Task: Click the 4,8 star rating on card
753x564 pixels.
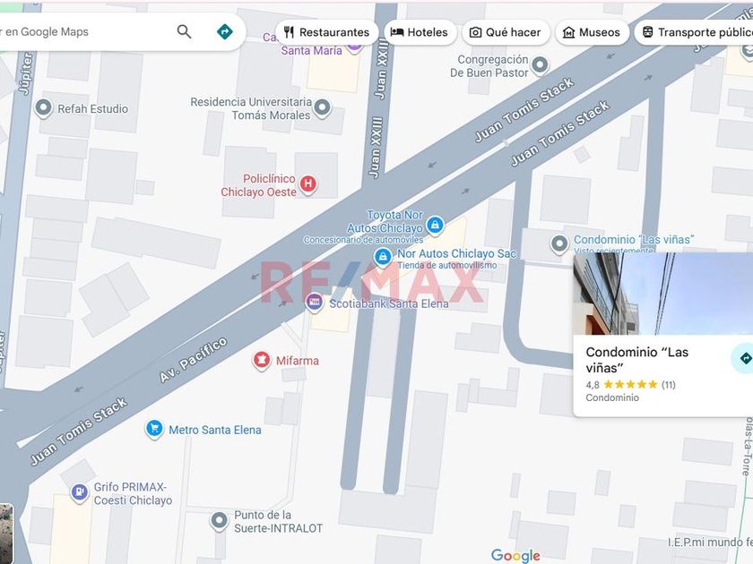Action: (x=630, y=385)
